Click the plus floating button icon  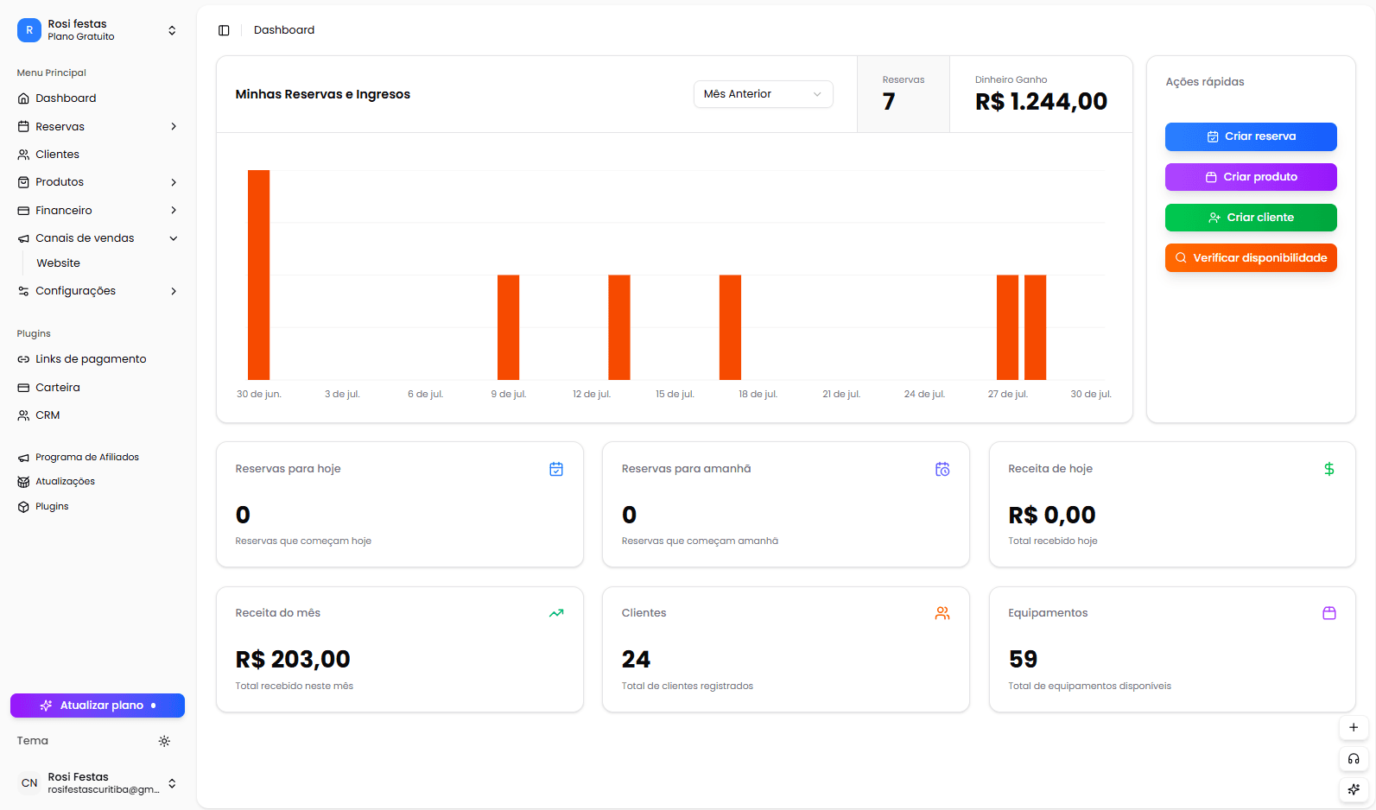click(1353, 728)
